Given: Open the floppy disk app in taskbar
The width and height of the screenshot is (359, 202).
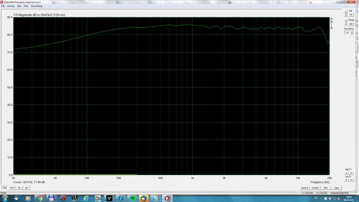Looking at the screenshot, I should click(51, 198).
